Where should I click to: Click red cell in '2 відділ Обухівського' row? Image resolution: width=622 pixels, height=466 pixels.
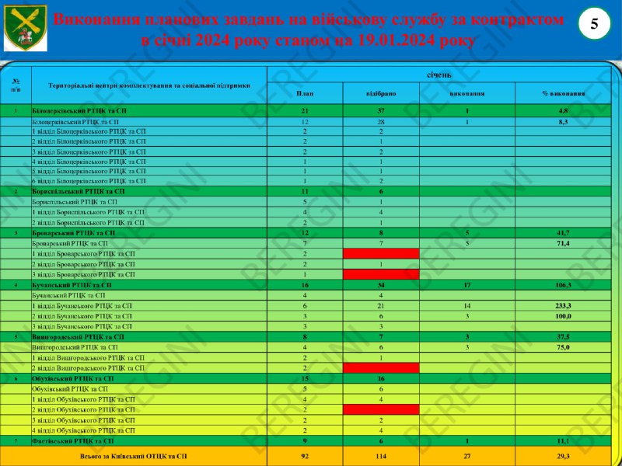(x=381, y=409)
